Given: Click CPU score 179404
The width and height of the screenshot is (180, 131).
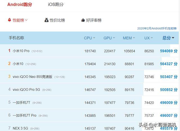Looking at the screenshot, I should pyautogui.click(x=90, y=64).
